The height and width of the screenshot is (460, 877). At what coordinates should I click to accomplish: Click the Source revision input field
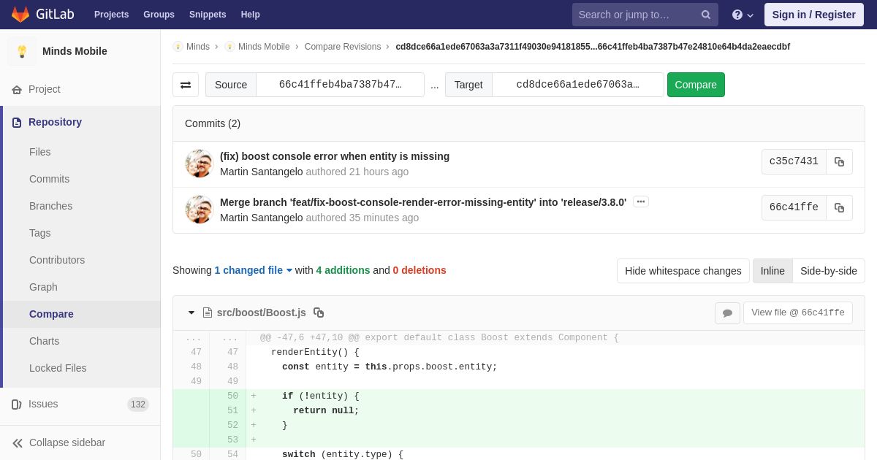tap(340, 85)
